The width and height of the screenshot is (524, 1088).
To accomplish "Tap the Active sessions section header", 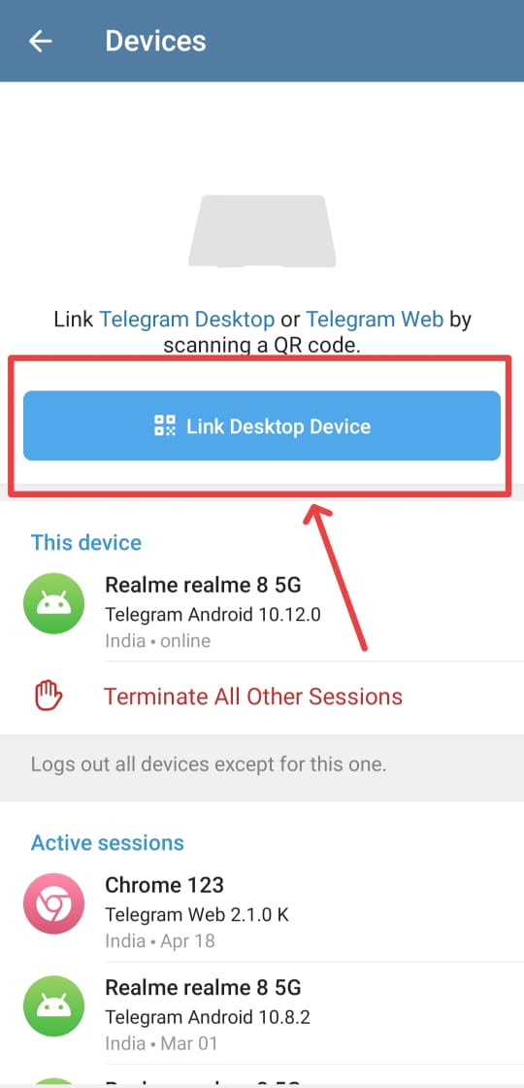I will coord(108,842).
